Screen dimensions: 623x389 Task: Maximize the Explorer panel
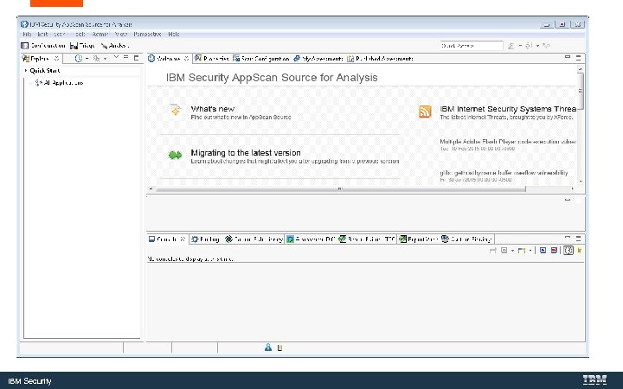(x=137, y=58)
